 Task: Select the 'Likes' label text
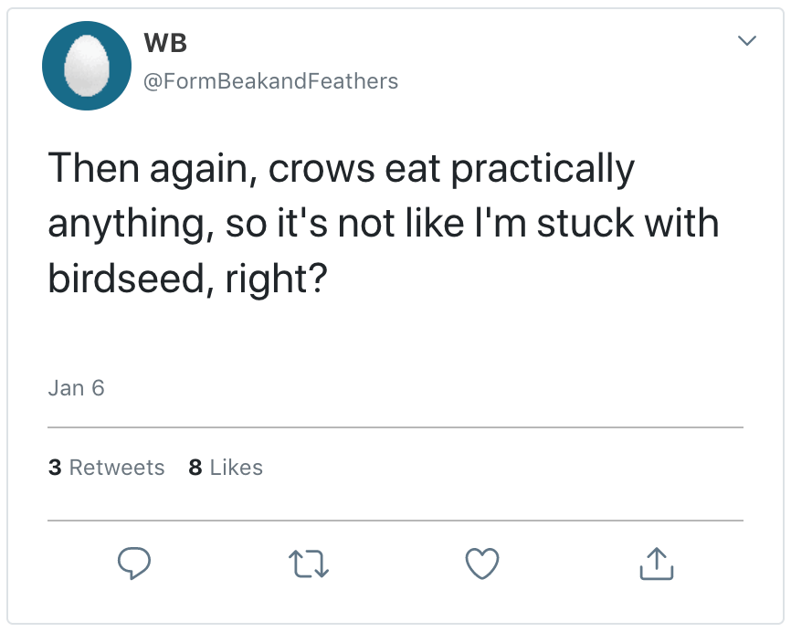pyautogui.click(x=236, y=468)
